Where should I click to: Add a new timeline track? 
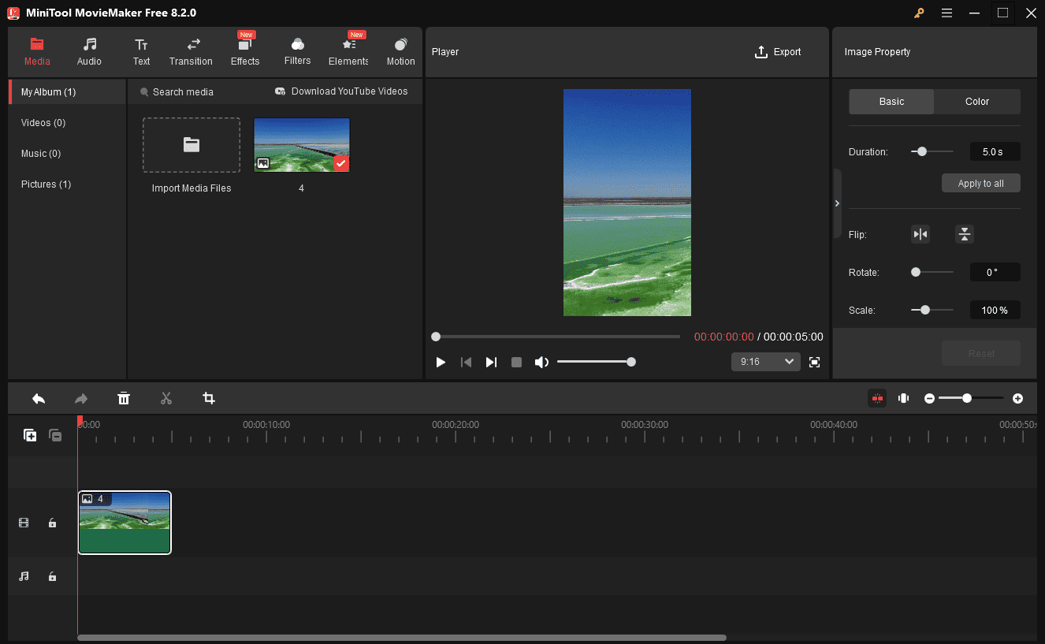click(x=30, y=435)
